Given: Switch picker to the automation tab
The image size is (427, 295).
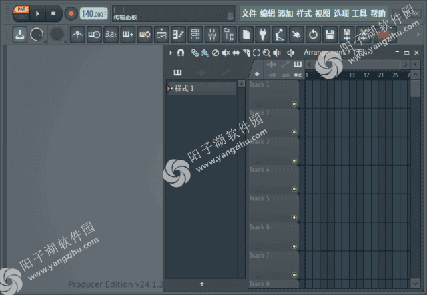Looking at the screenshot, I should pyautogui.click(x=225, y=73).
